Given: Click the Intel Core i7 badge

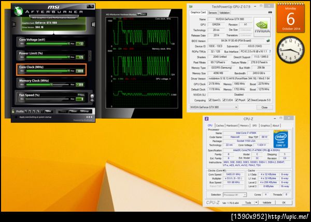Looking at the screenshot, I should coord(281,139).
